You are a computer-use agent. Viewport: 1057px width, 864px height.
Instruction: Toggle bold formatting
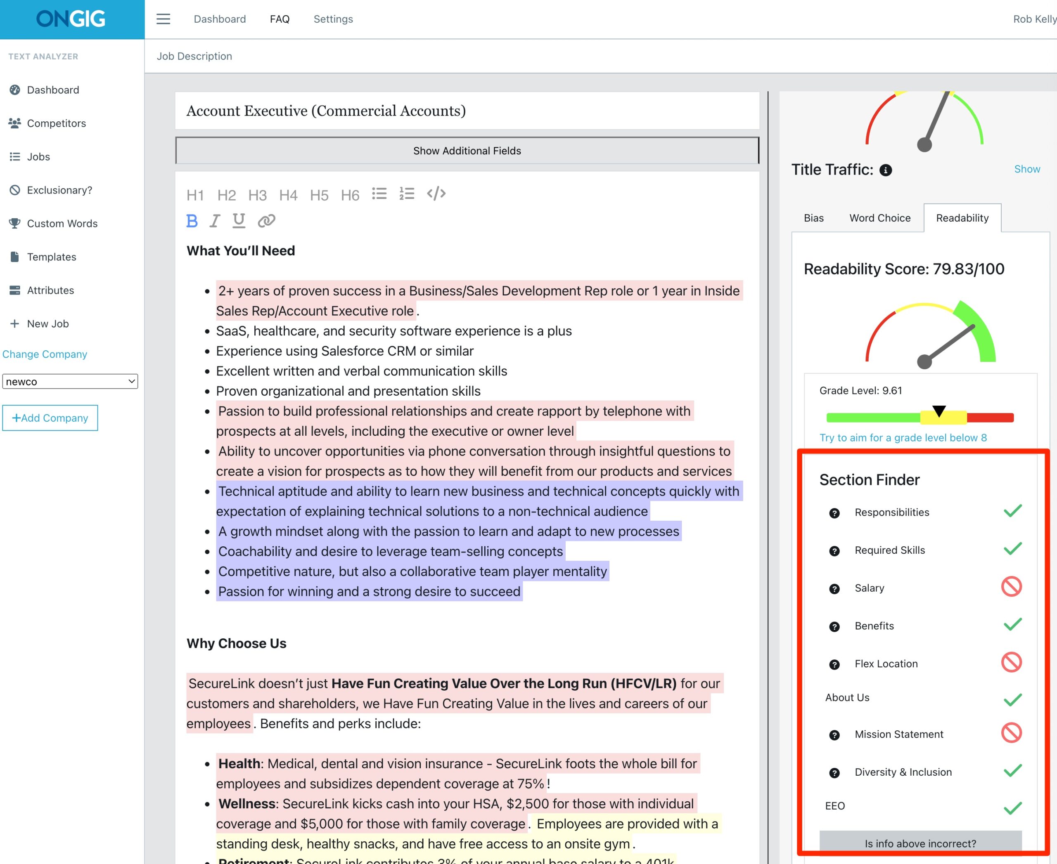[x=192, y=220]
